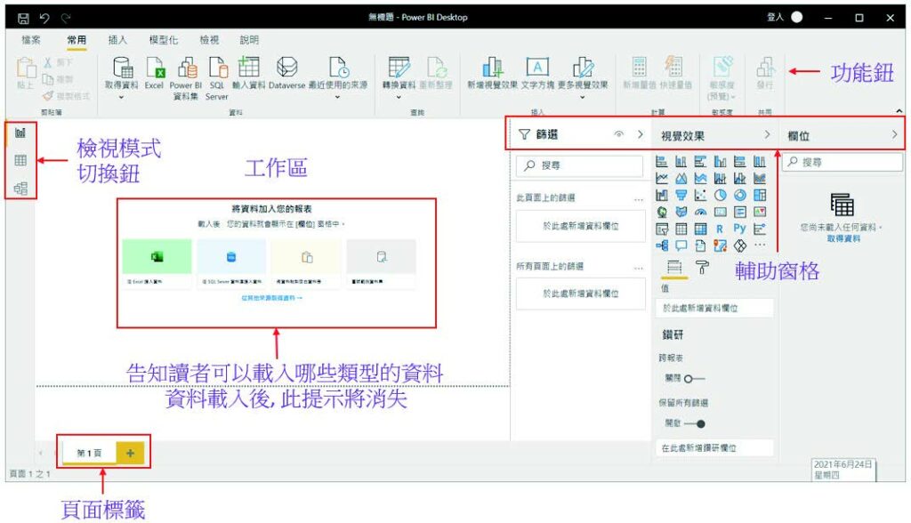Open the 插入 ribbon tab
The image size is (911, 523).
pyautogui.click(x=117, y=39)
